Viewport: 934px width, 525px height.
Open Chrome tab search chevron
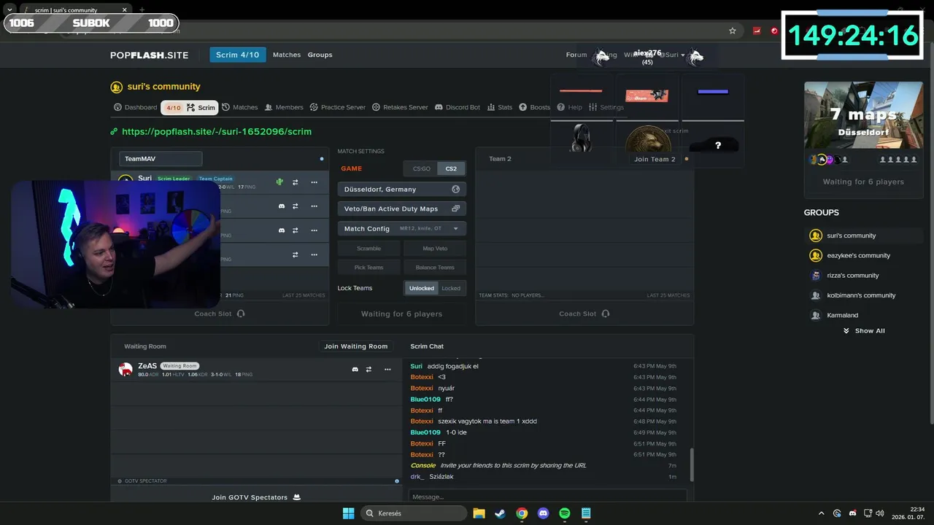(x=9, y=9)
